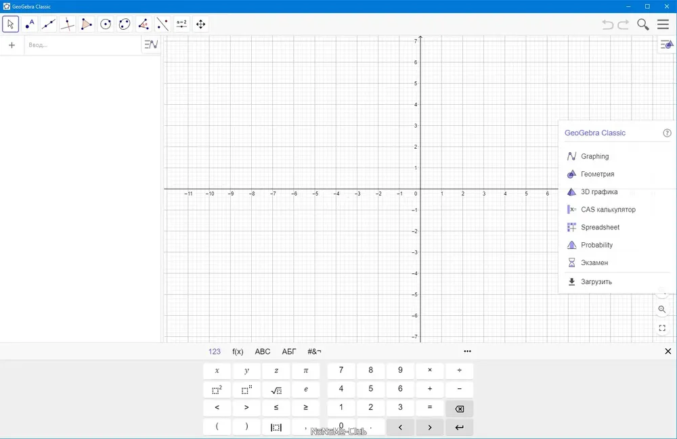The height and width of the screenshot is (439, 677).
Task: Tap the x variable key
Action: 217,371
